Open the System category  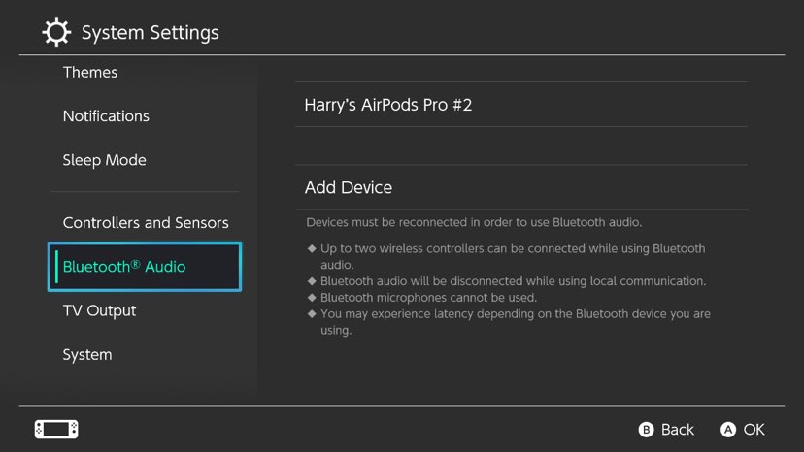(x=87, y=355)
